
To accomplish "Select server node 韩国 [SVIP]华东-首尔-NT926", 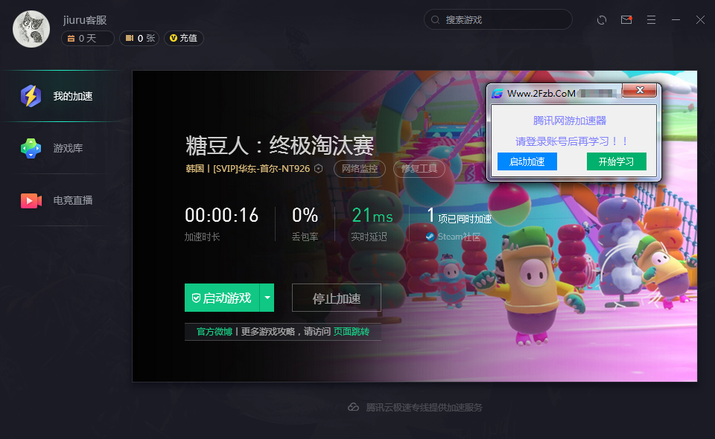I will 247,168.
